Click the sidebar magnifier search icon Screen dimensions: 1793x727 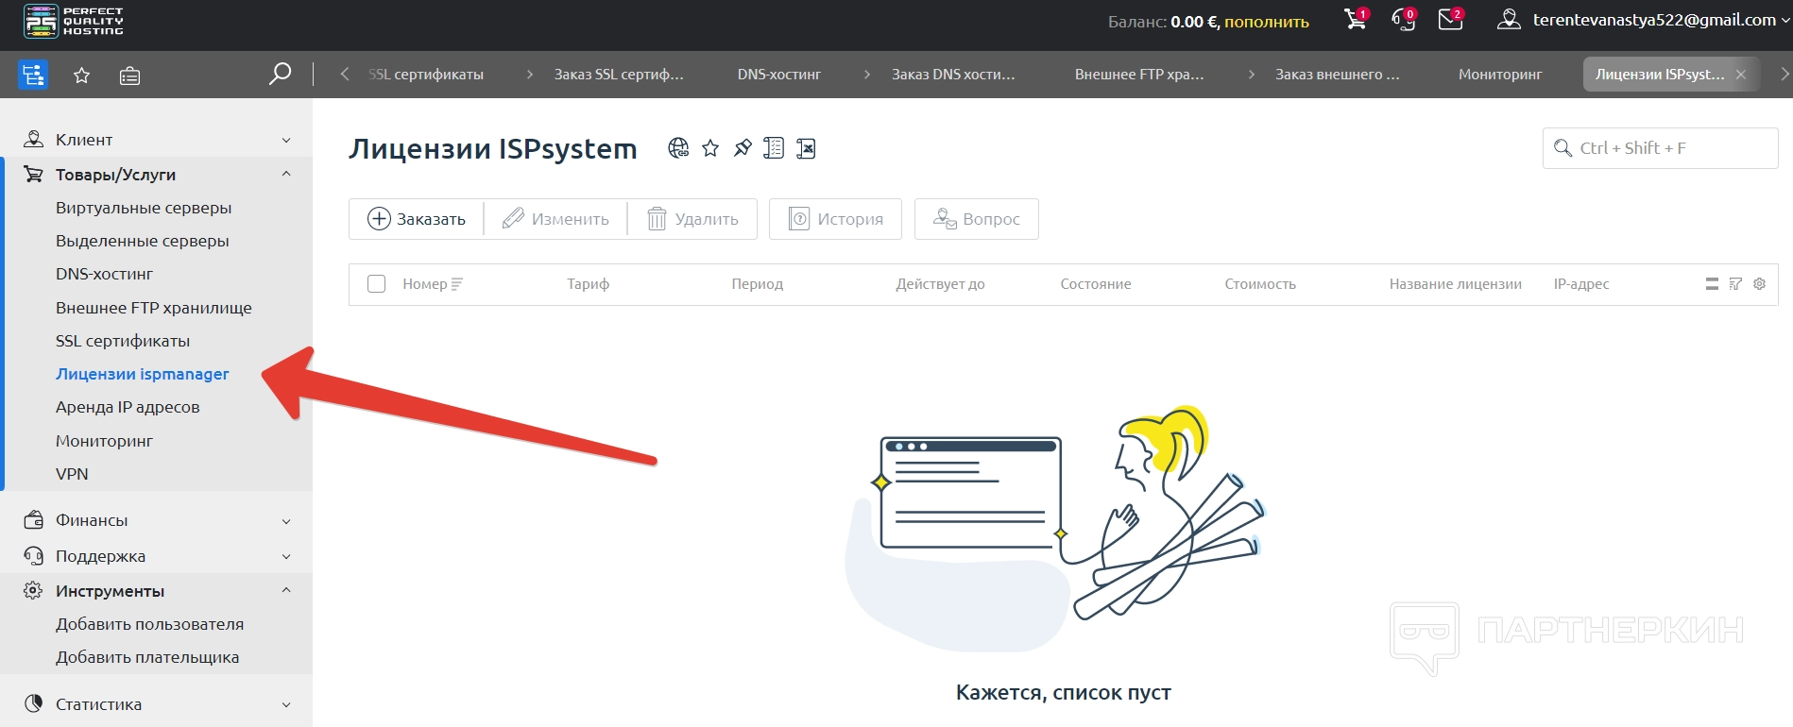click(280, 74)
